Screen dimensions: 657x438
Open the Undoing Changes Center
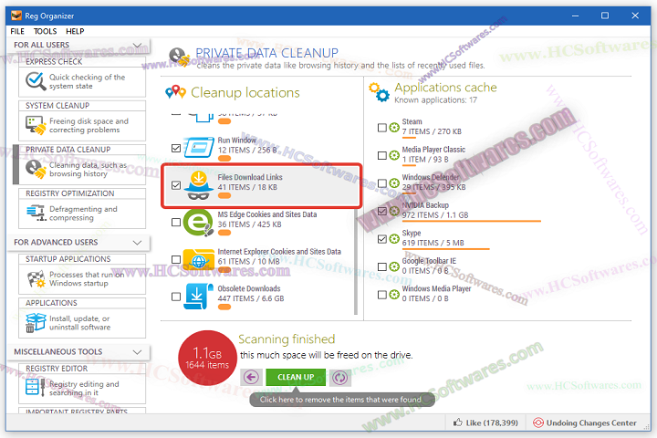(587, 422)
